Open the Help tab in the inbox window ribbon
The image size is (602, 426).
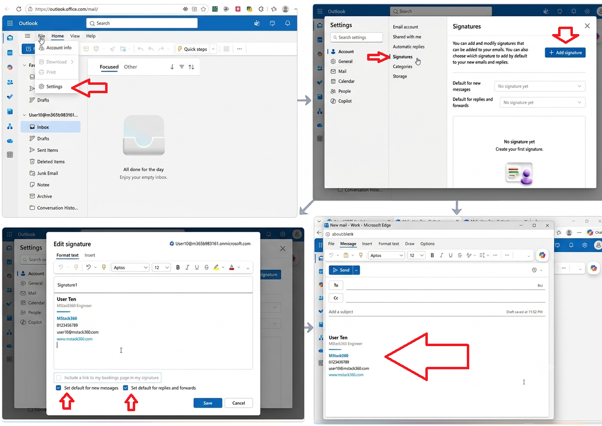point(91,36)
